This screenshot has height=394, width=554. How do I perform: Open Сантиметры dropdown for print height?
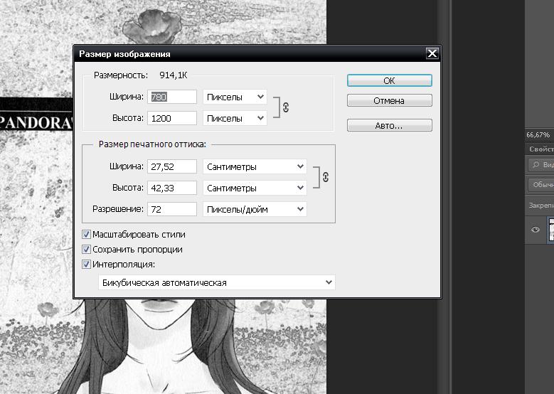coord(255,188)
